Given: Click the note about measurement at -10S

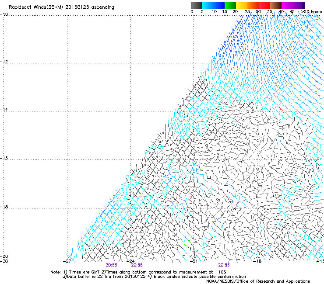Looking at the screenshot, I should (164, 272).
